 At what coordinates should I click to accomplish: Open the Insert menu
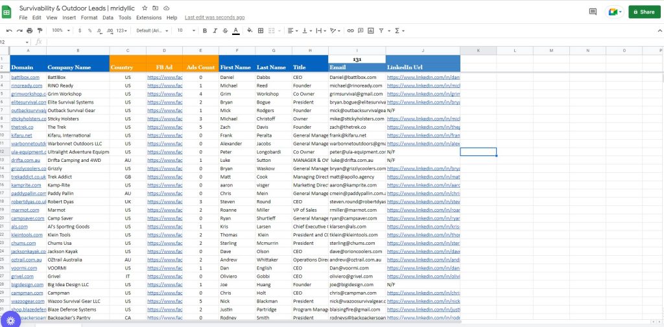pyautogui.click(x=69, y=17)
